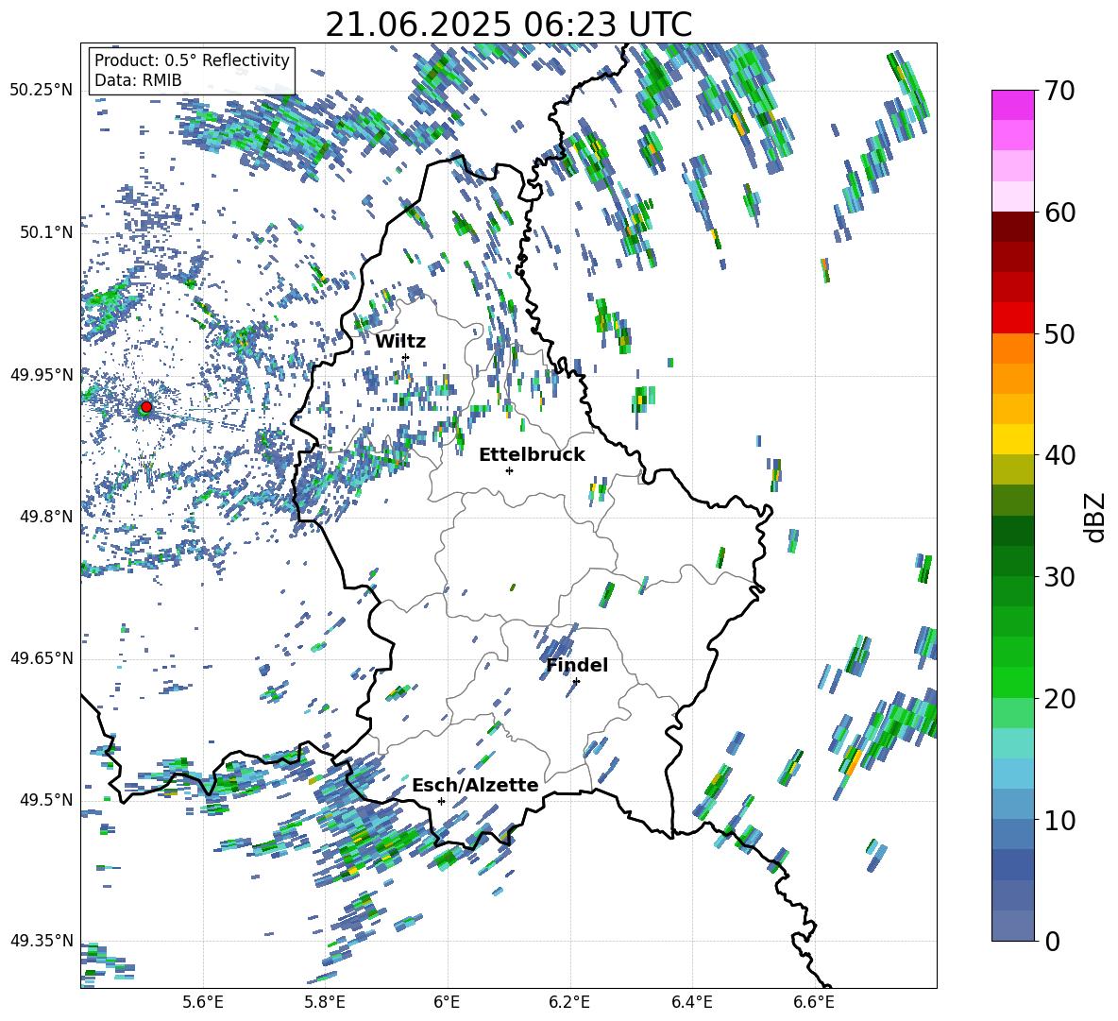1118x1021 pixels.
Task: Click the 6°E longitude label
Action: point(447,1002)
